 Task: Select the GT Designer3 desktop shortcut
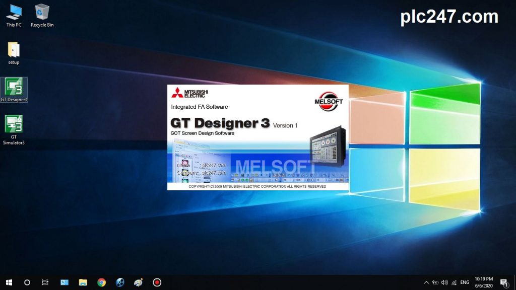14,90
